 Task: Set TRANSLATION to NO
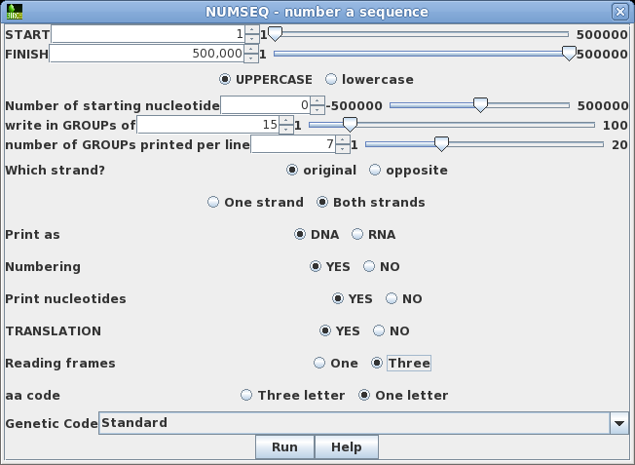click(x=379, y=330)
